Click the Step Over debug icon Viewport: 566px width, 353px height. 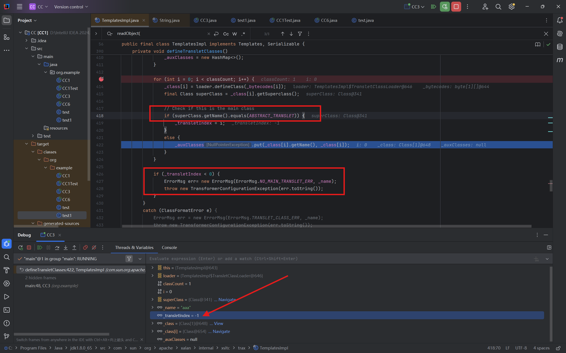[x=57, y=248]
